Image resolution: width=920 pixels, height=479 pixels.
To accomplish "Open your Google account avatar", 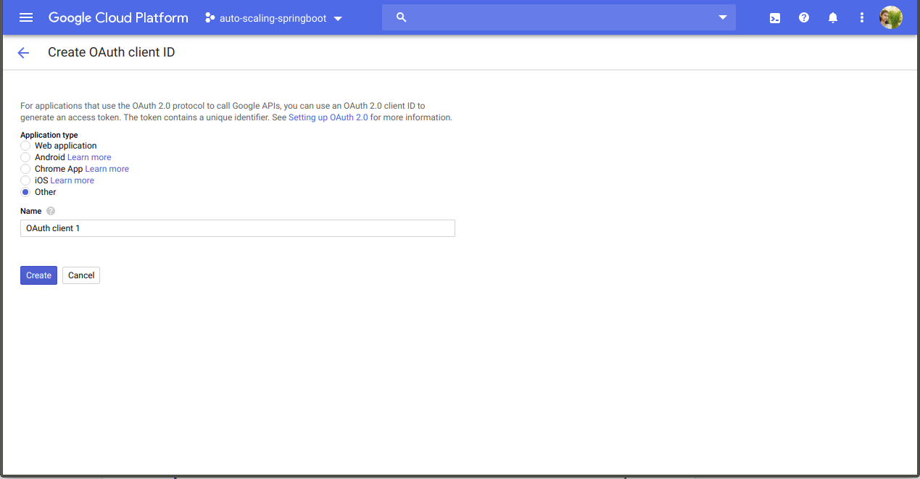I will [x=890, y=17].
